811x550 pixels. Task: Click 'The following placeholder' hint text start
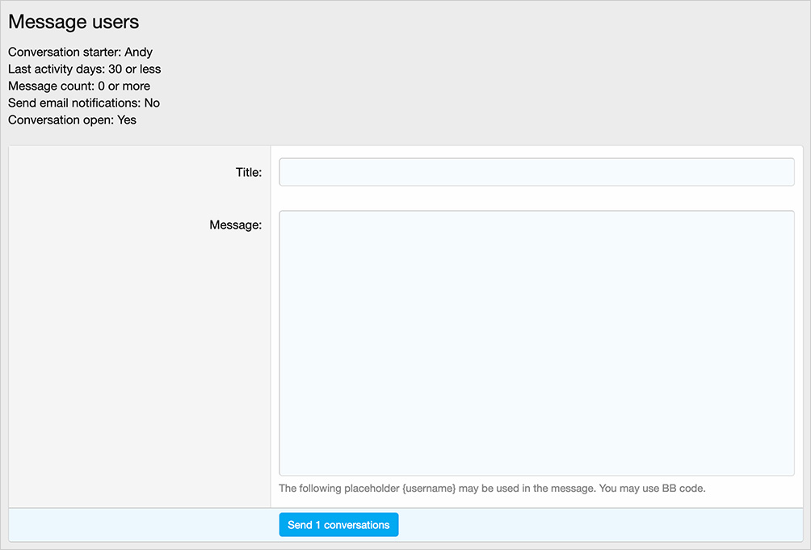pos(338,489)
